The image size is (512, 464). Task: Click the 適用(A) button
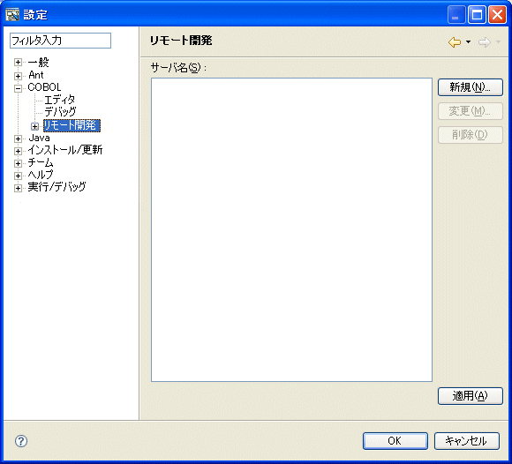coord(471,396)
